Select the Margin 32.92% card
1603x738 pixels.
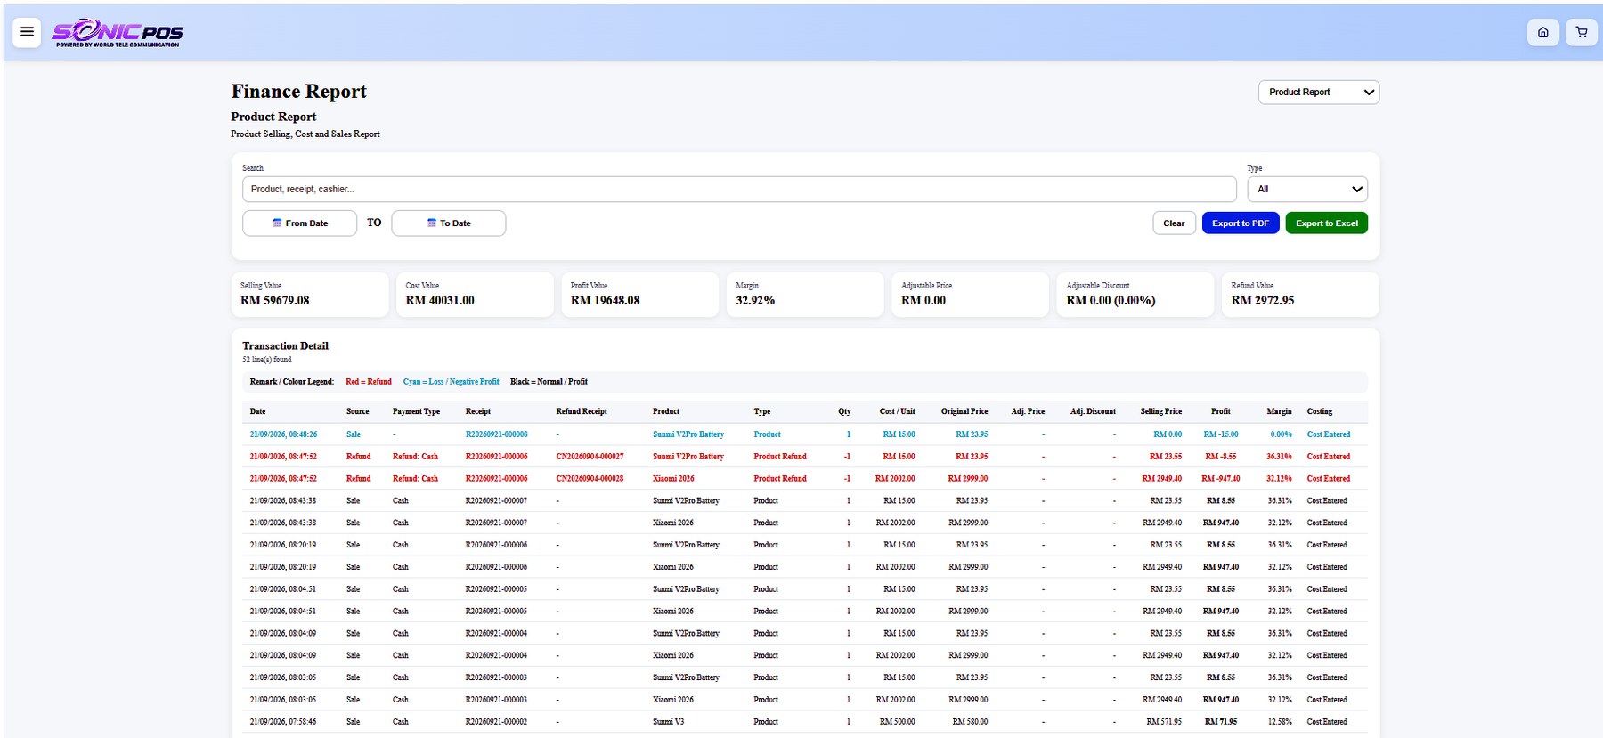coord(805,294)
